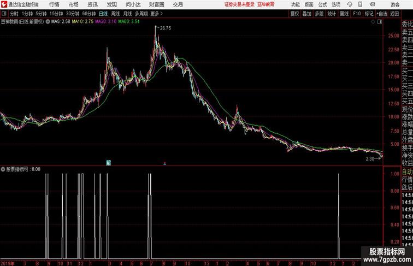Select the 日线 daily period tab

103,14
